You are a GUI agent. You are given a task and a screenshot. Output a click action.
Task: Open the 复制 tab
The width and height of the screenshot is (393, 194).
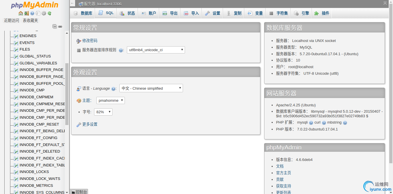[x=234, y=13]
